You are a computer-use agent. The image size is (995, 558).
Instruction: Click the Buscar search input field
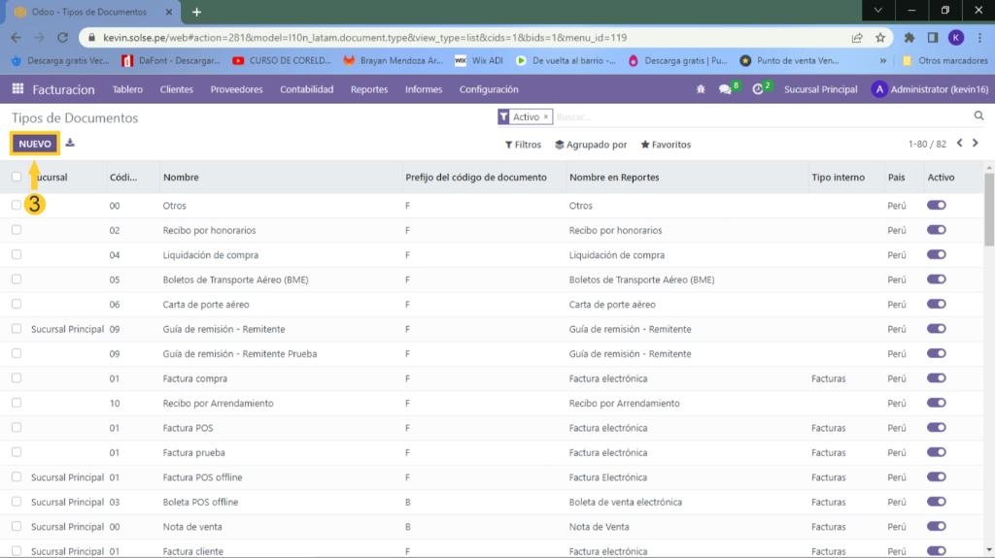point(758,117)
